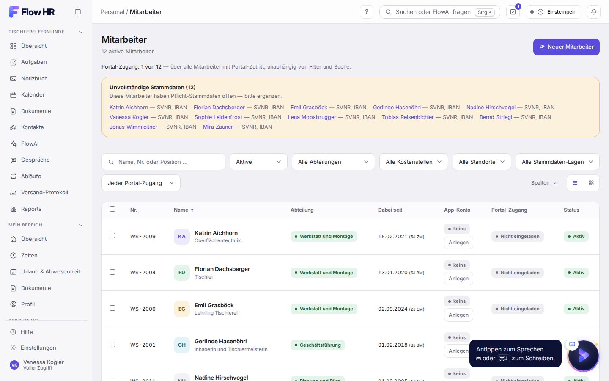The image size is (609, 381).
Task: Sort by the Name column arrow
Action: [192, 210]
